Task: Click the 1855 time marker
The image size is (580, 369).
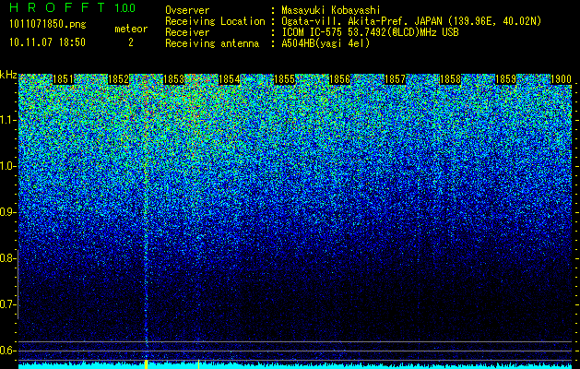Action: click(x=284, y=79)
